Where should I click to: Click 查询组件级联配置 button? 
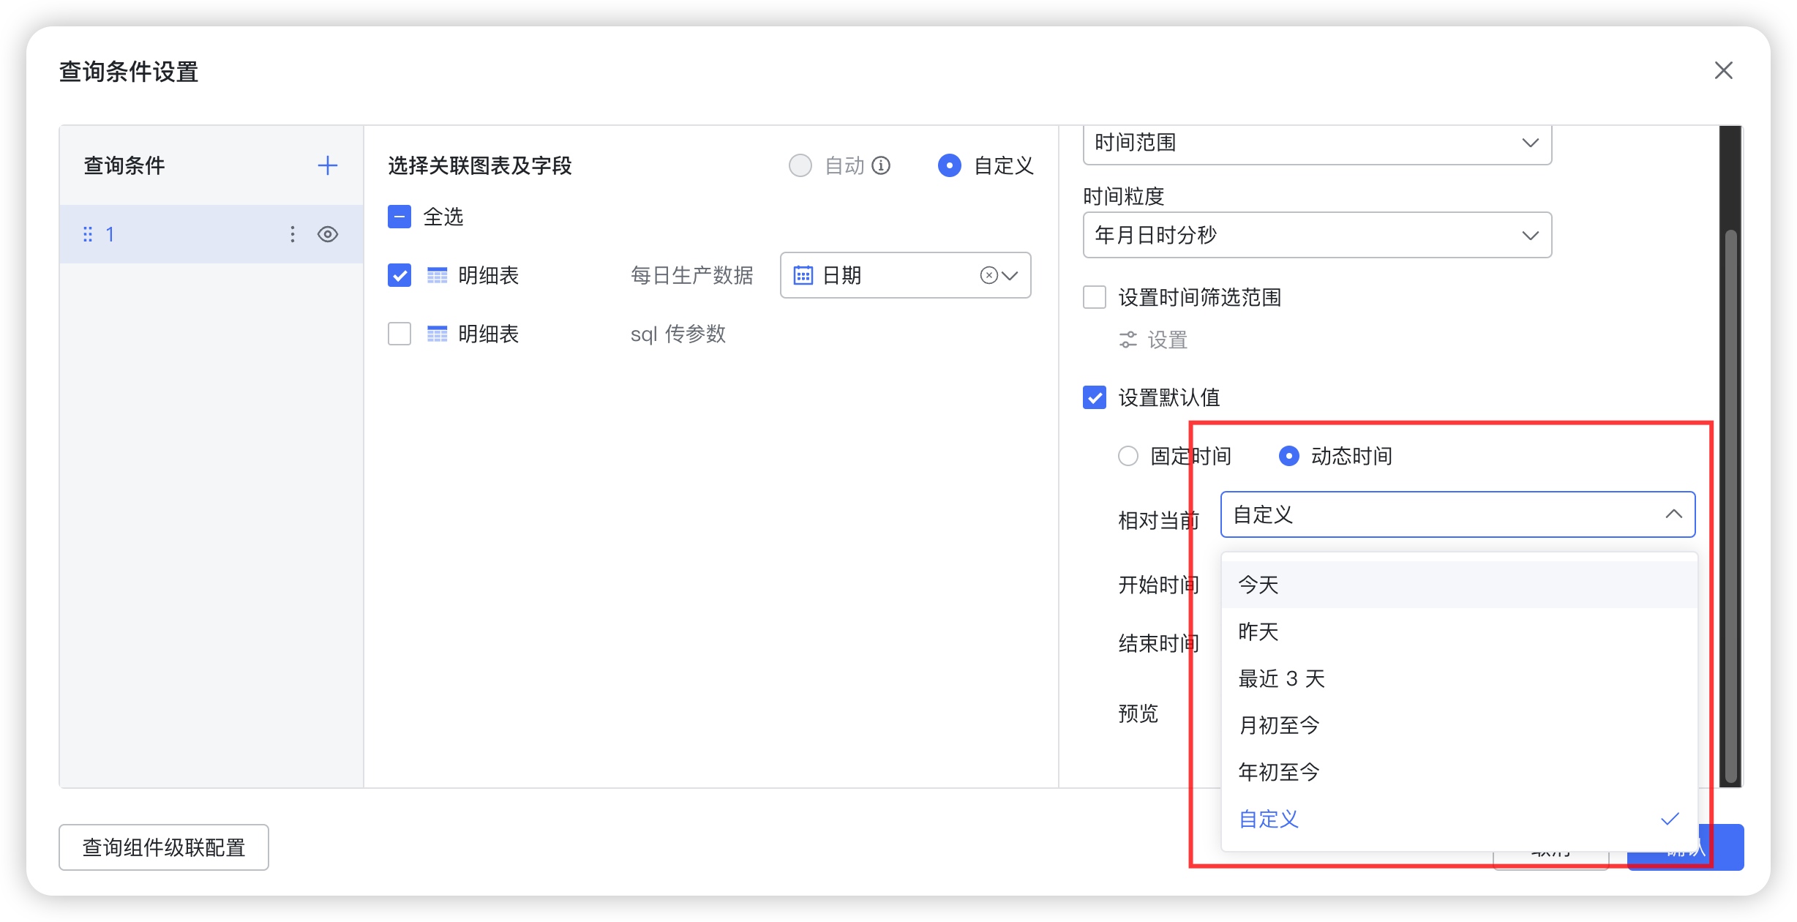click(164, 847)
